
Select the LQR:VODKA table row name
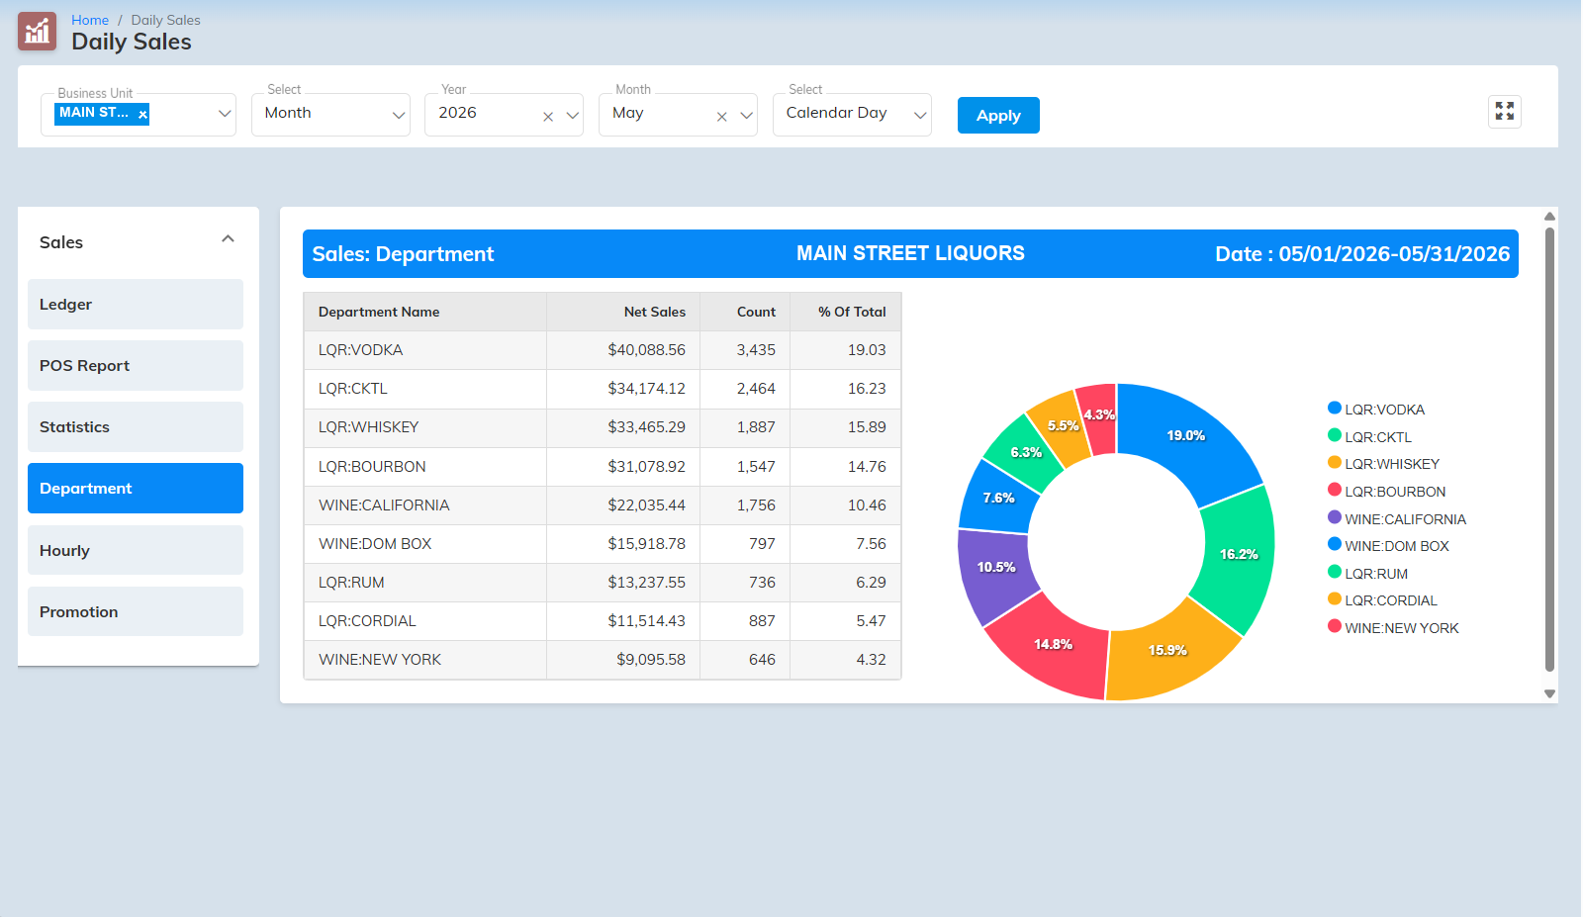coord(360,350)
